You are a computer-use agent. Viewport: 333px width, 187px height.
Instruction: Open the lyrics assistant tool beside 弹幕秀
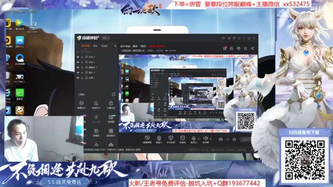(x=111, y=133)
